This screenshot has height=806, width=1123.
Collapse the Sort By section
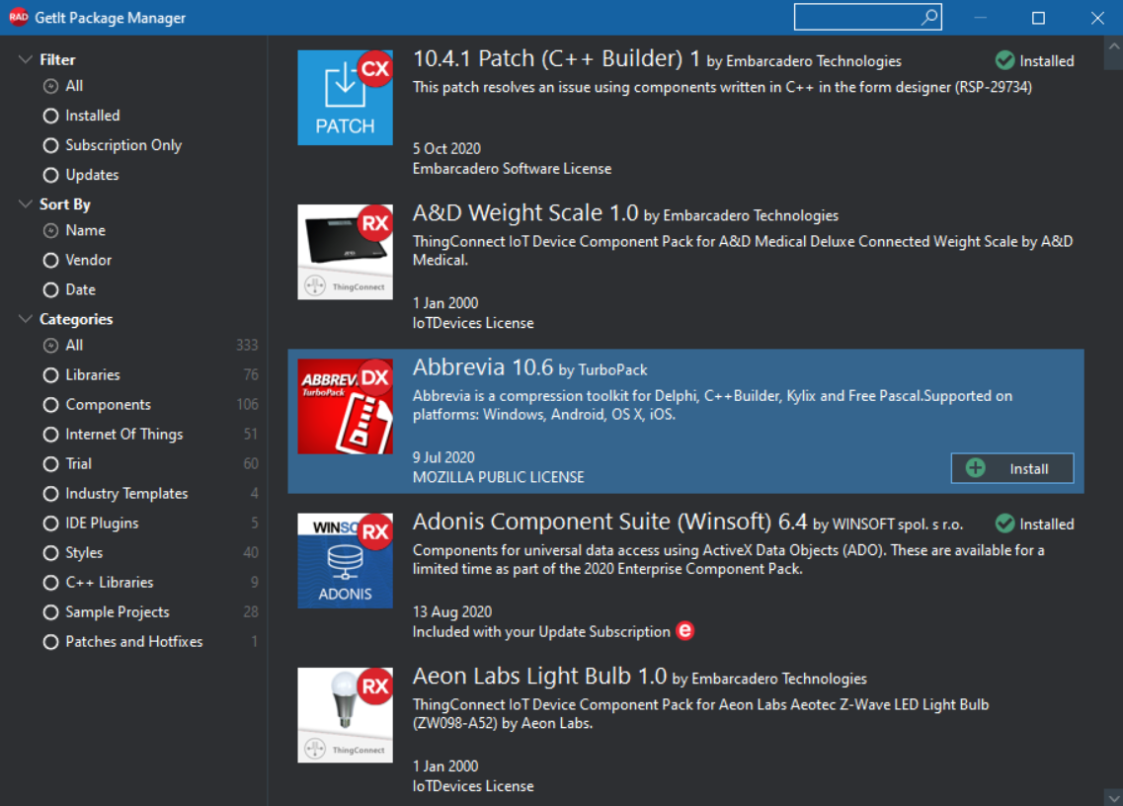coord(25,204)
